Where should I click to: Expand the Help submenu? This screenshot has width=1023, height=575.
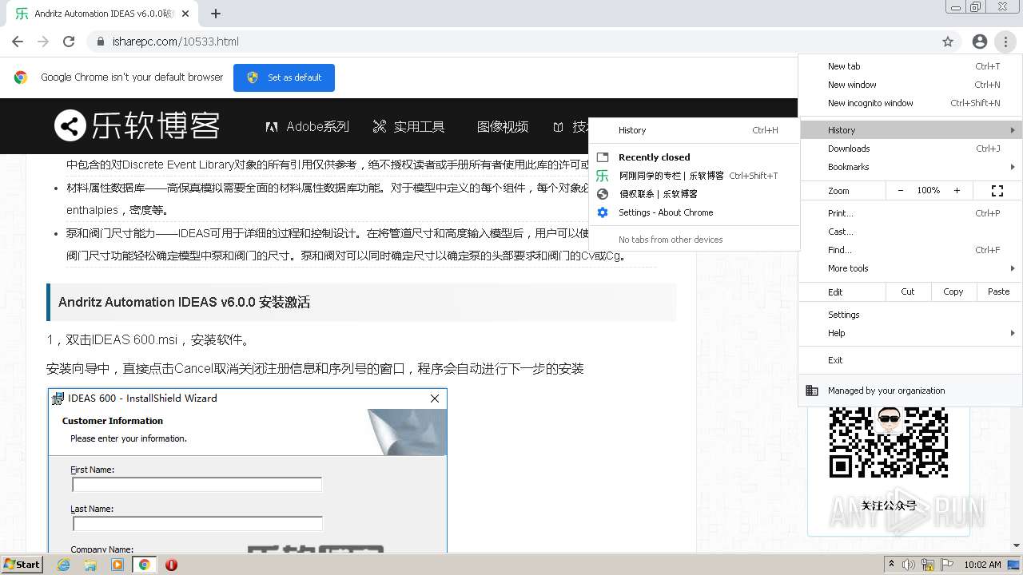[x=910, y=333]
